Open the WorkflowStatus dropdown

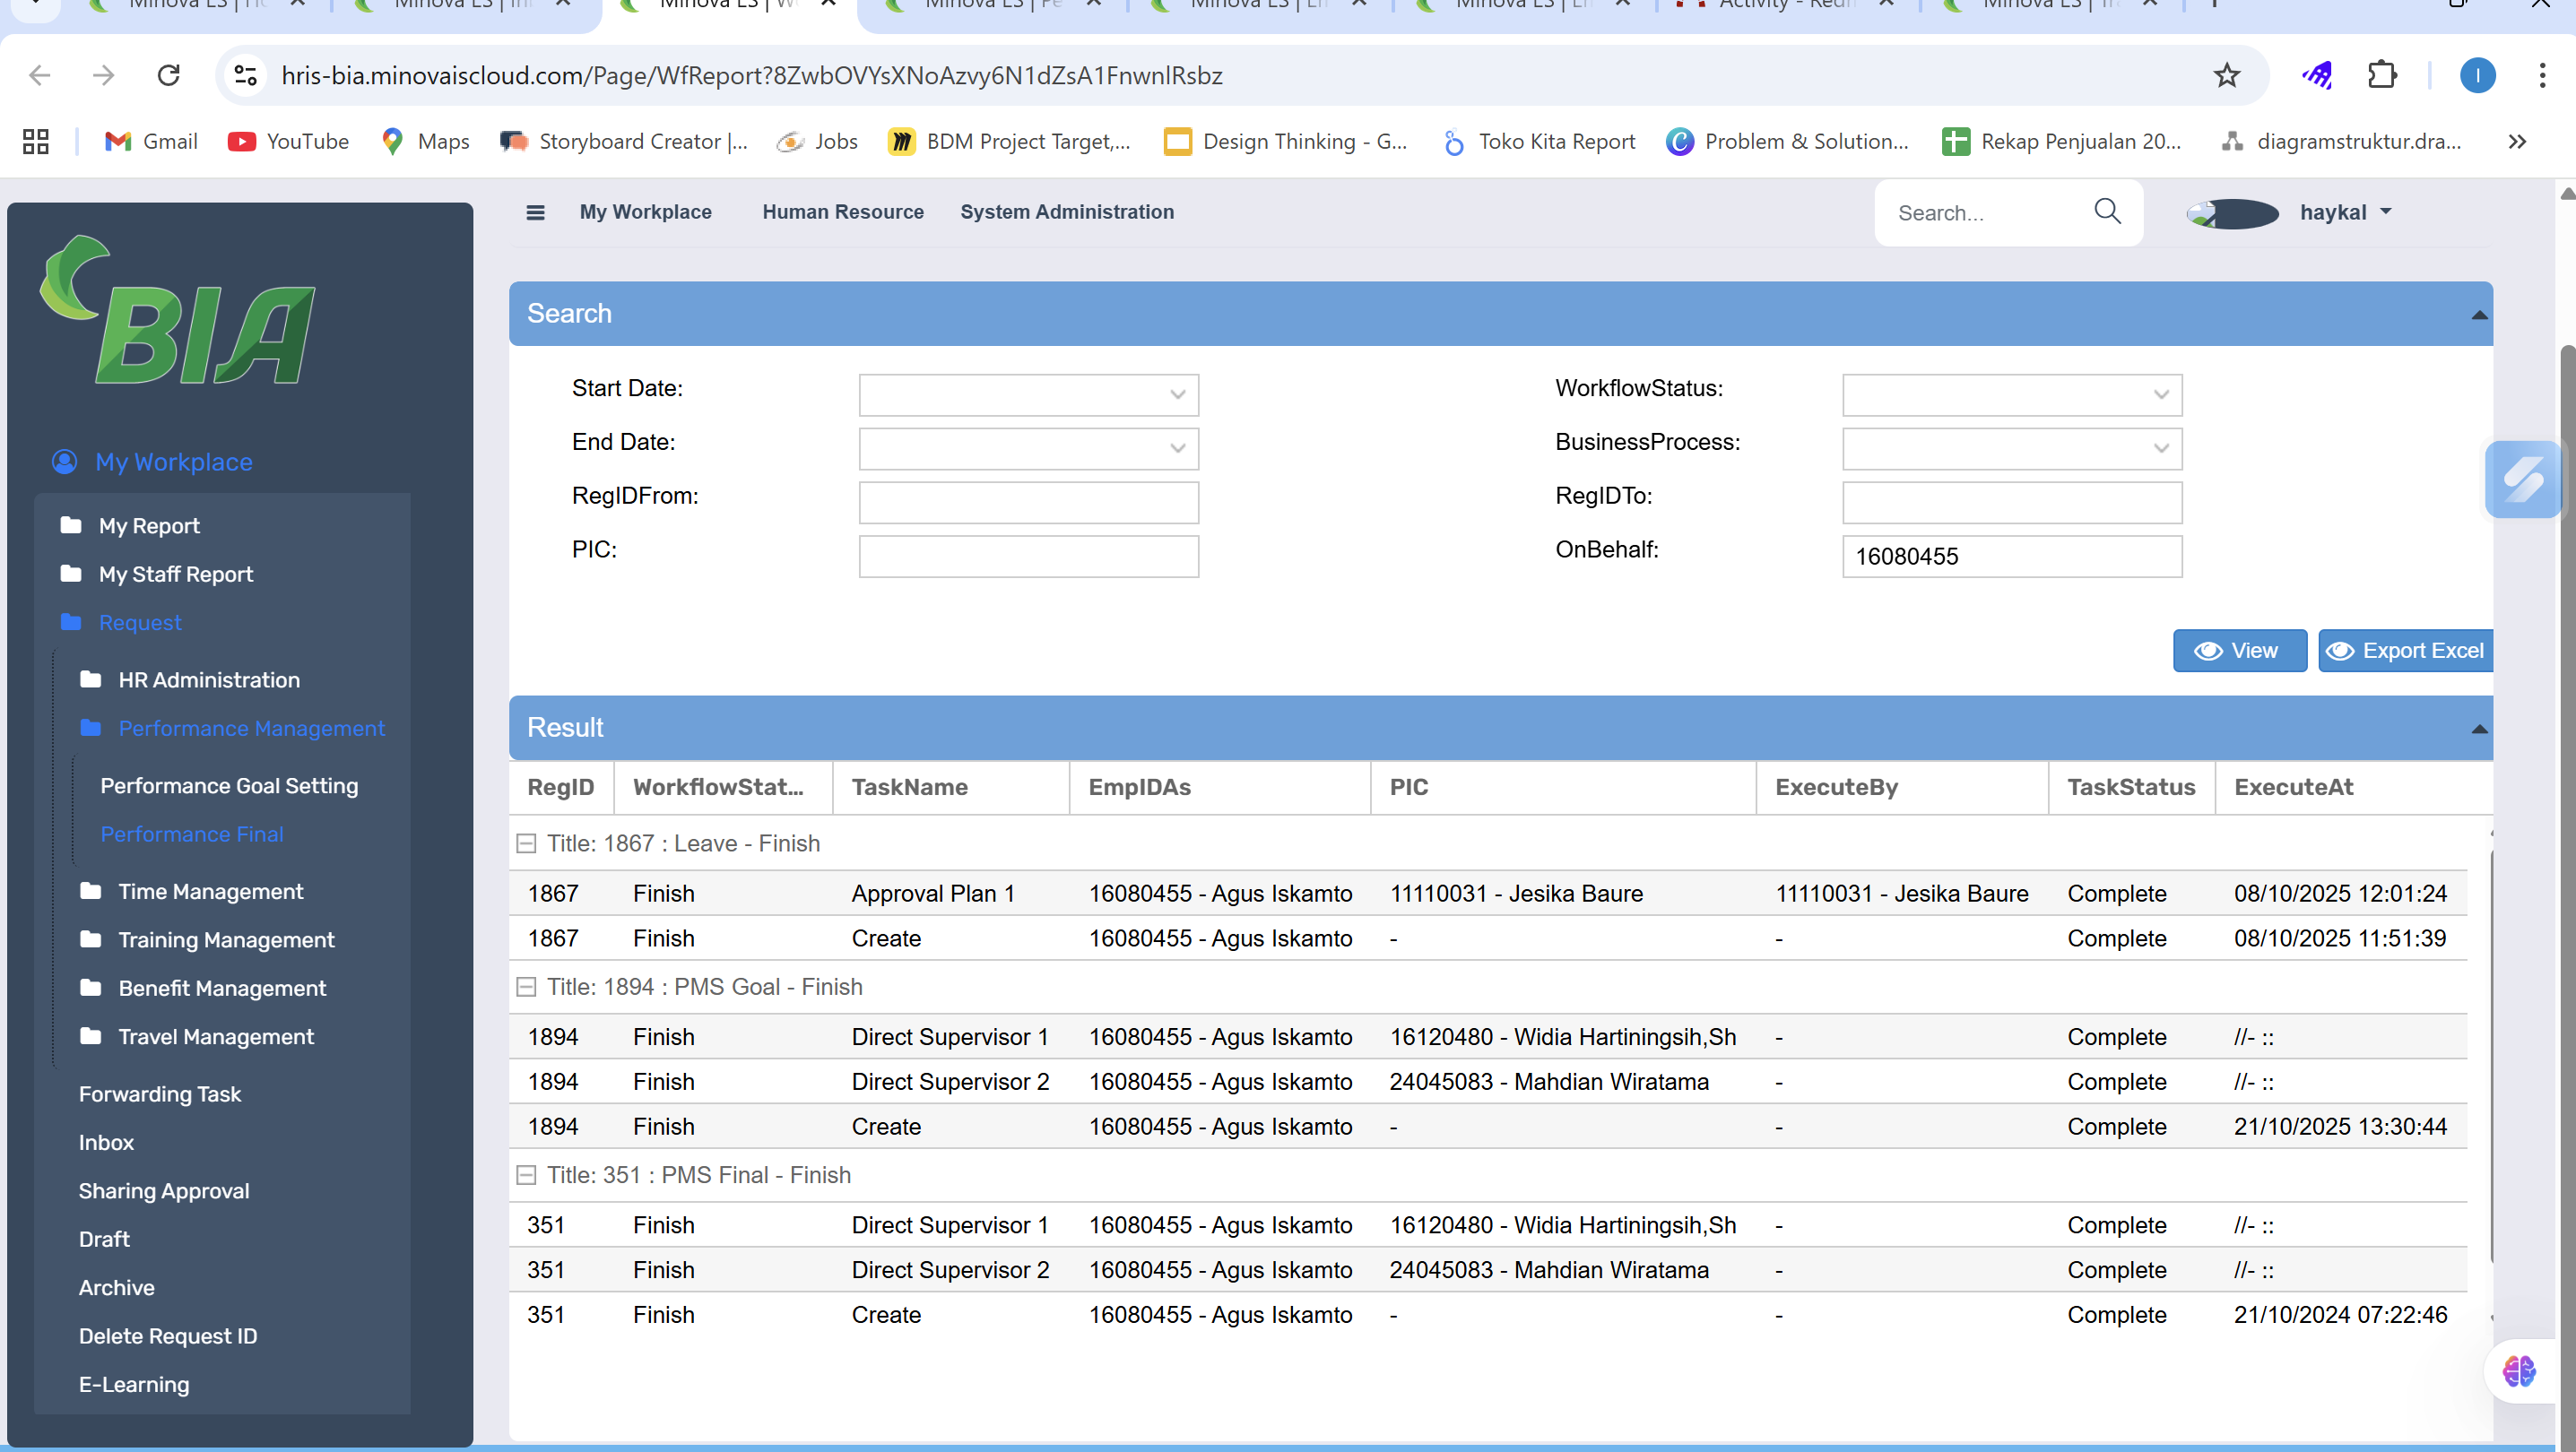(x=2160, y=394)
